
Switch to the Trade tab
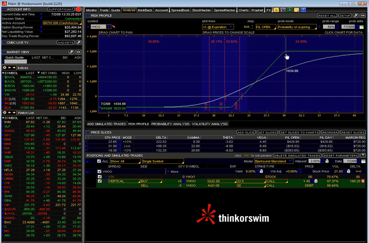[104, 10]
